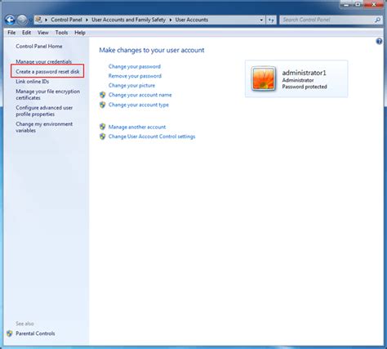Image resolution: width=387 pixels, height=349 pixels.
Task: Open the Tools menu
Action: pyautogui.click(x=61, y=33)
